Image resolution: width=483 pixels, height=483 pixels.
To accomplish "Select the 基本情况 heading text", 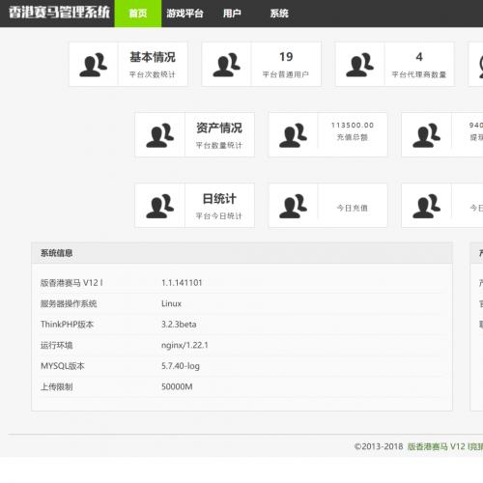I will (x=153, y=57).
